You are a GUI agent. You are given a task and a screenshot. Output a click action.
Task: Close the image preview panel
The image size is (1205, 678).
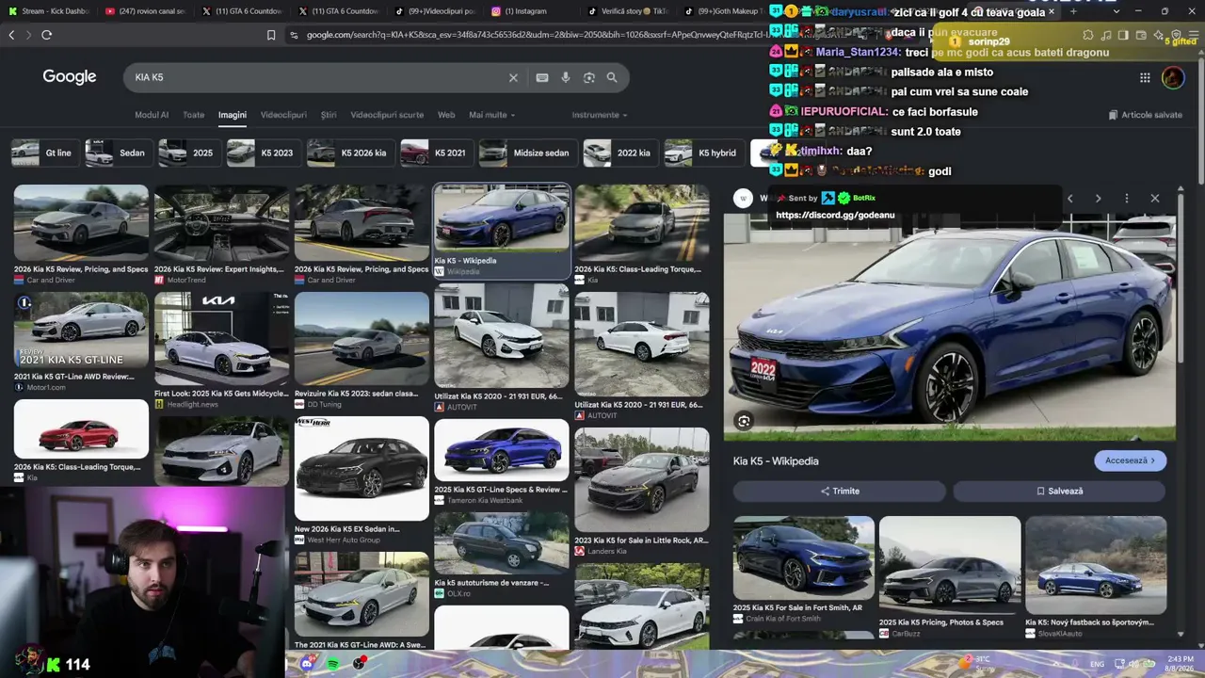[x=1155, y=198]
